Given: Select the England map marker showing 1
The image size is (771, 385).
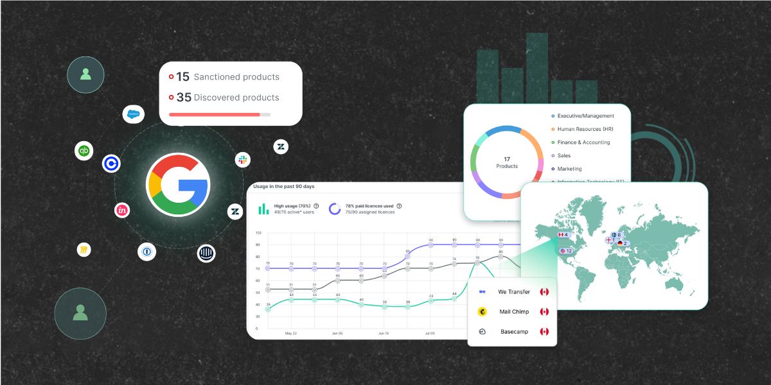Looking at the screenshot, I should (610, 240).
